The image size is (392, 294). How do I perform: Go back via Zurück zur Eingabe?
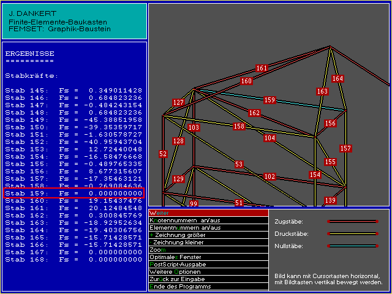pos(208,279)
